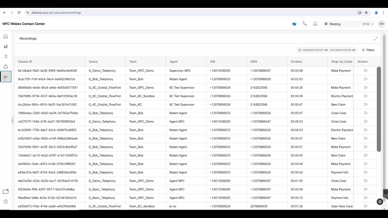Play recording for session 1898cbea
This screenshot has width=388, height=218.
click(366, 113)
